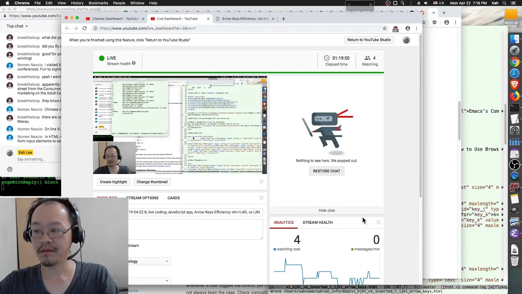Open the category dropdown ending in 'ology'

[149, 261]
